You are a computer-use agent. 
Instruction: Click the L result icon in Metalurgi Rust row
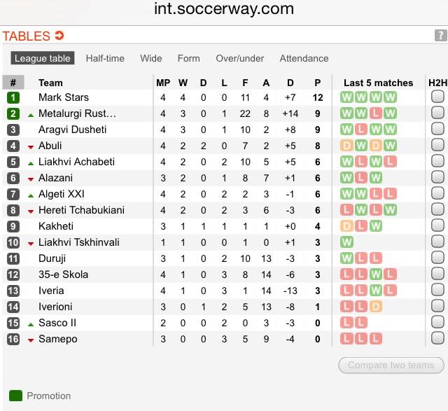tap(376, 113)
